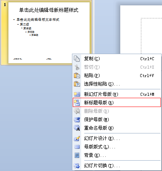Click the Slide Design pencil icon
This screenshot has height=171, width=162.
click(x=77, y=138)
